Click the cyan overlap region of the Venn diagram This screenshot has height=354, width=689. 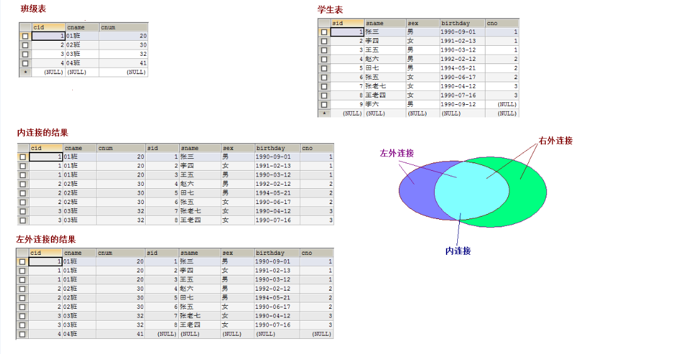(x=472, y=191)
